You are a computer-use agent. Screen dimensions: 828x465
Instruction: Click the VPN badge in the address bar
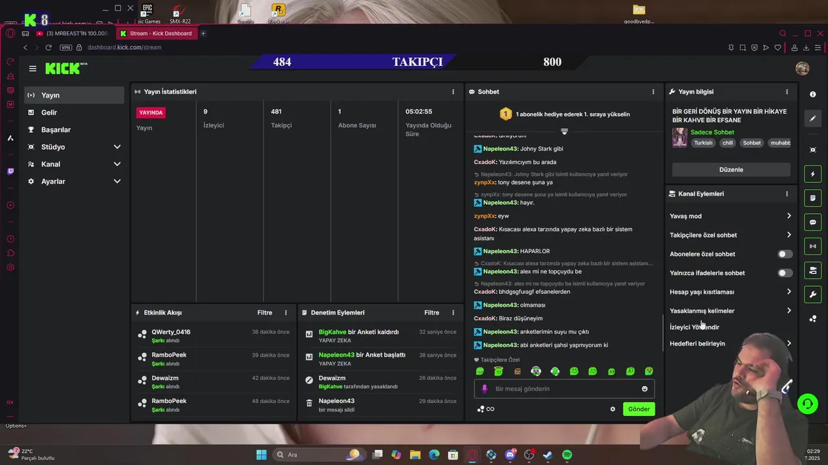[65, 47]
